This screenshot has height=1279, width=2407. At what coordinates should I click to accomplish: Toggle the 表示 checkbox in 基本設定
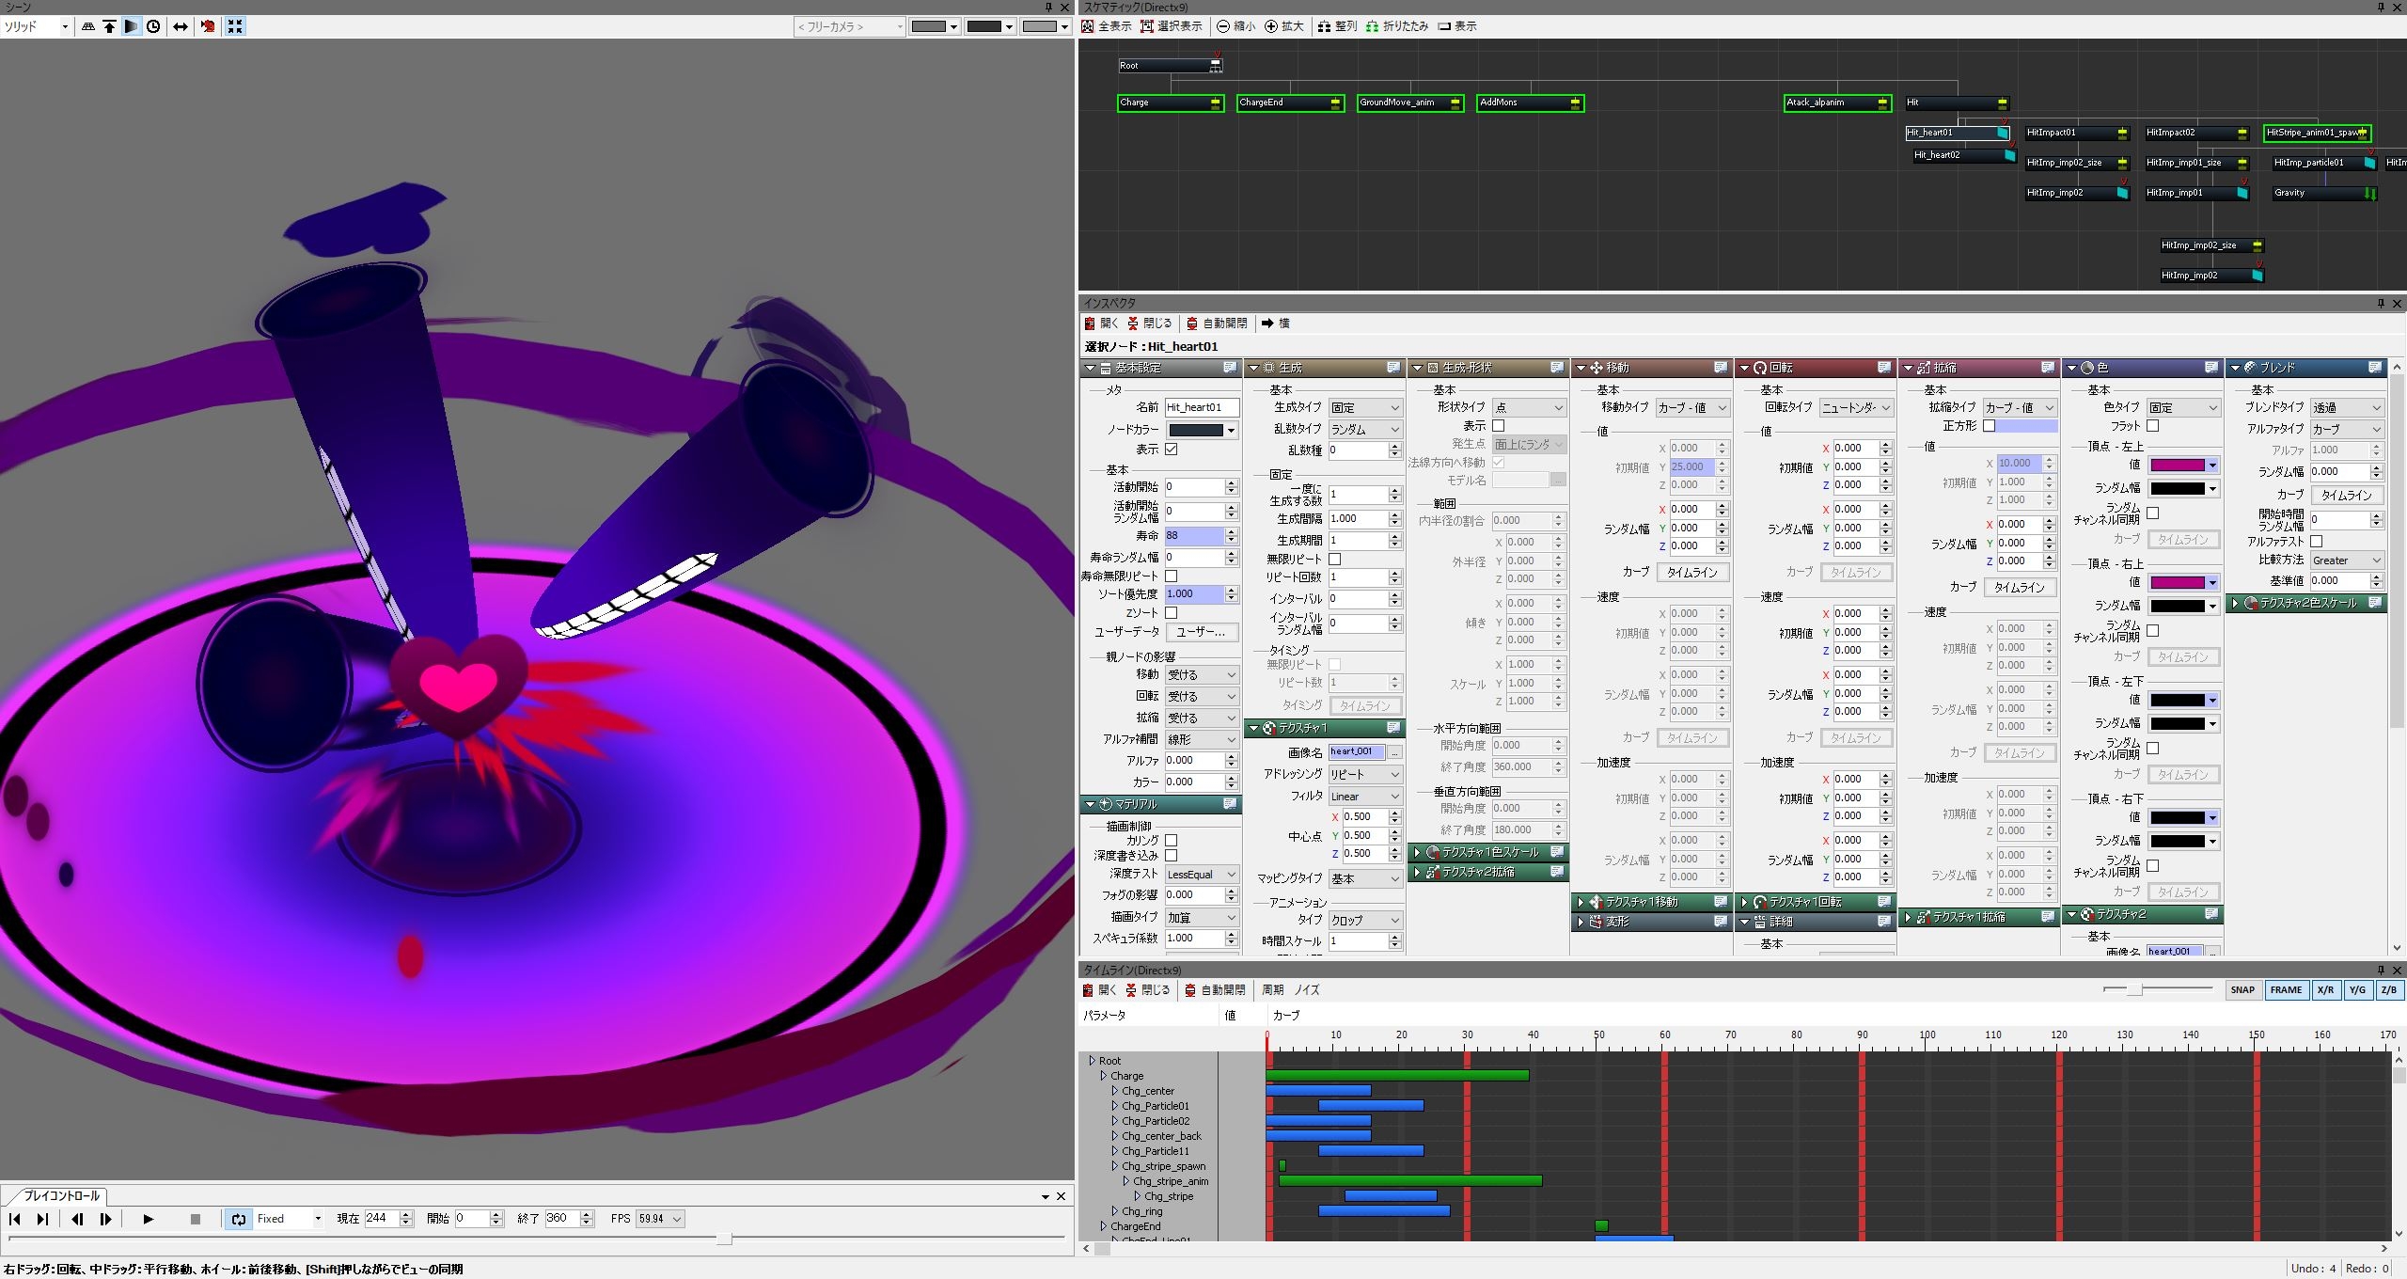pyautogui.click(x=1172, y=450)
